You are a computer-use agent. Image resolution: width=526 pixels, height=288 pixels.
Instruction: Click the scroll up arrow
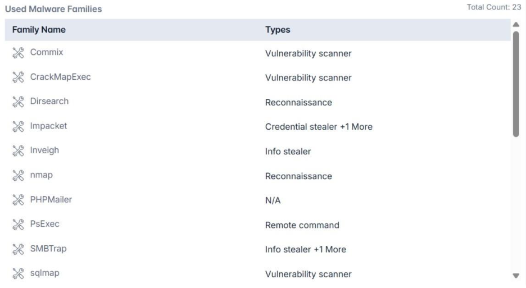(x=516, y=24)
